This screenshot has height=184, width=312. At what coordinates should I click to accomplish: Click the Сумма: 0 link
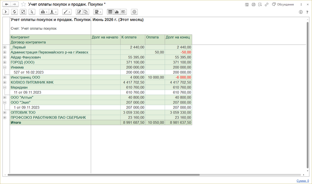tap(303, 181)
